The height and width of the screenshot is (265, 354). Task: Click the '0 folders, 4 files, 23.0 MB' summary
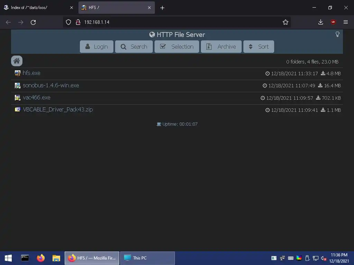click(x=313, y=62)
